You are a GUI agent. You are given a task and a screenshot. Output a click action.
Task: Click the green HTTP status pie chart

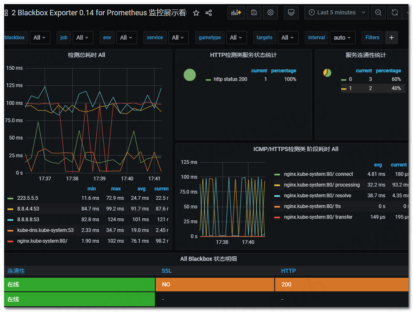tap(190, 75)
